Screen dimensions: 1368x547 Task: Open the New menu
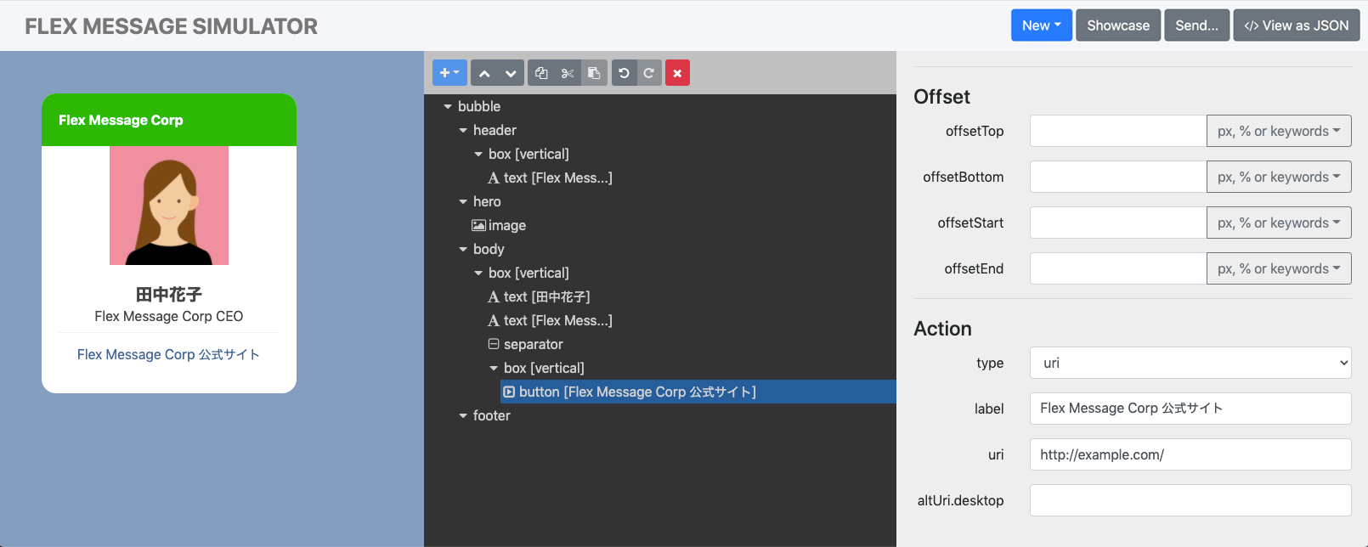click(1041, 25)
